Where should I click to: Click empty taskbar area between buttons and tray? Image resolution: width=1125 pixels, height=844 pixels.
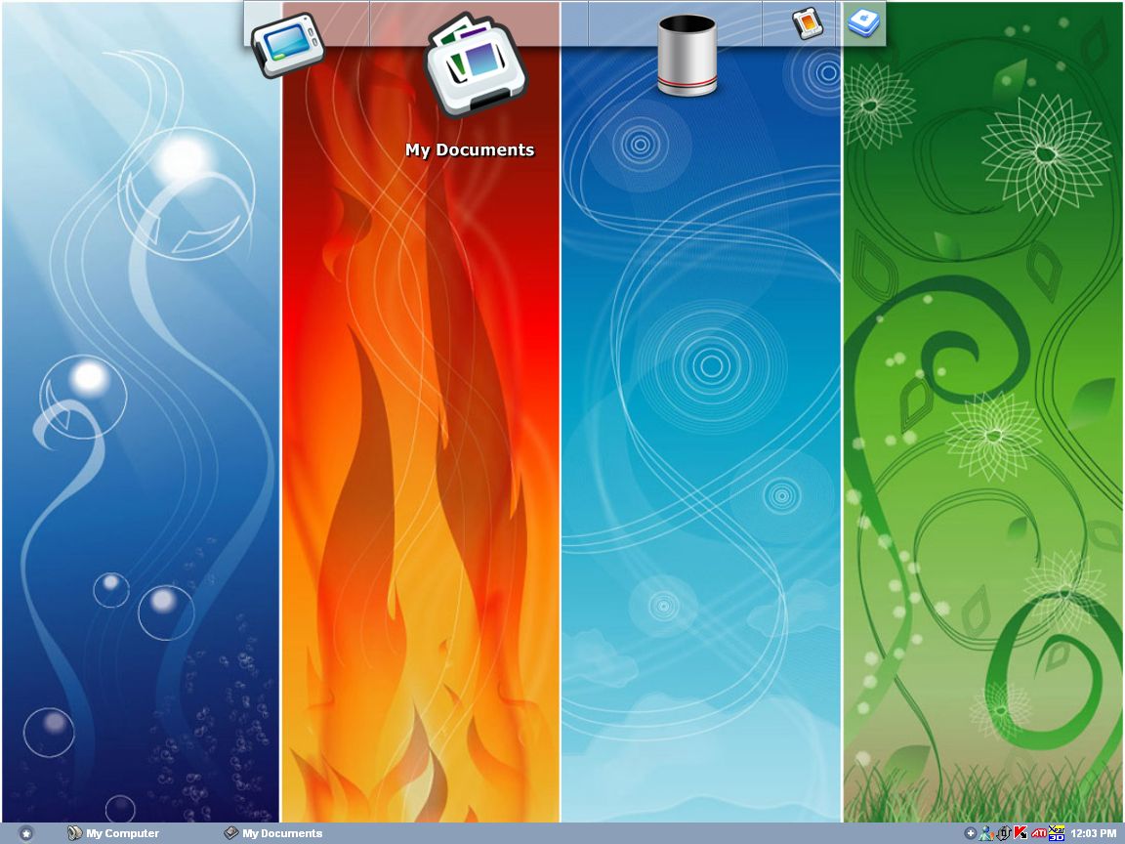click(635, 833)
